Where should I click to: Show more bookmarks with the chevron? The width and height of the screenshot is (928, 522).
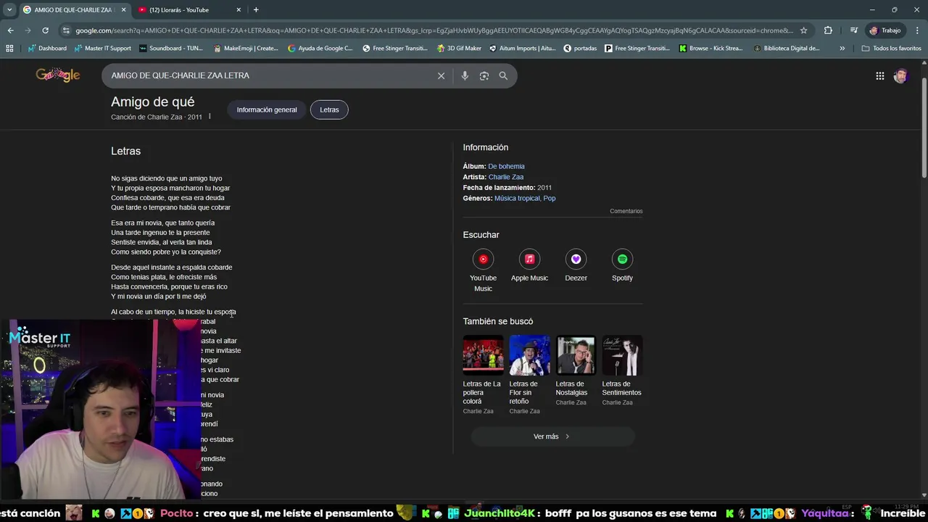pos(842,49)
